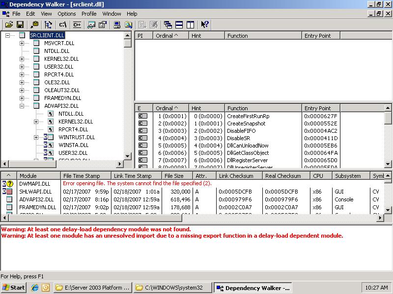Collapse the SRCLIENT.DLL root node
The image size is (393, 294).
[7, 35]
